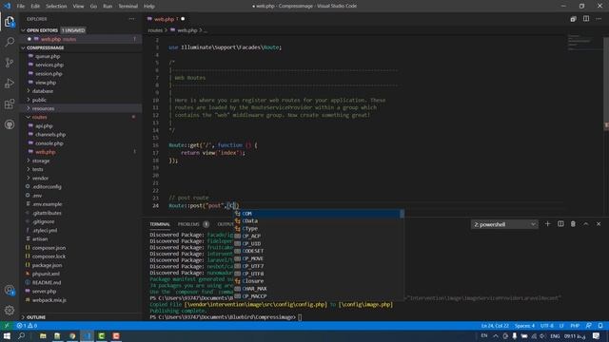The width and height of the screenshot is (609, 342).
Task: Open composer.json in the explorer
Action: pyautogui.click(x=49, y=248)
